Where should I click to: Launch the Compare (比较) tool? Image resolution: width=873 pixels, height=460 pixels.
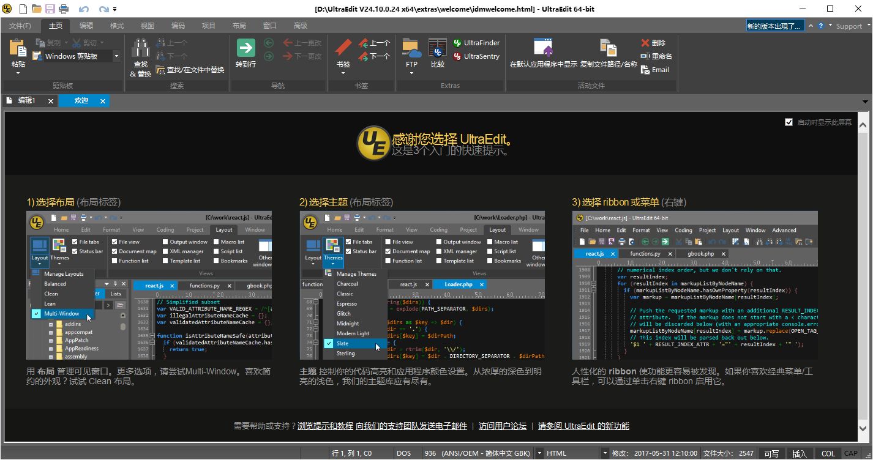[437, 49]
